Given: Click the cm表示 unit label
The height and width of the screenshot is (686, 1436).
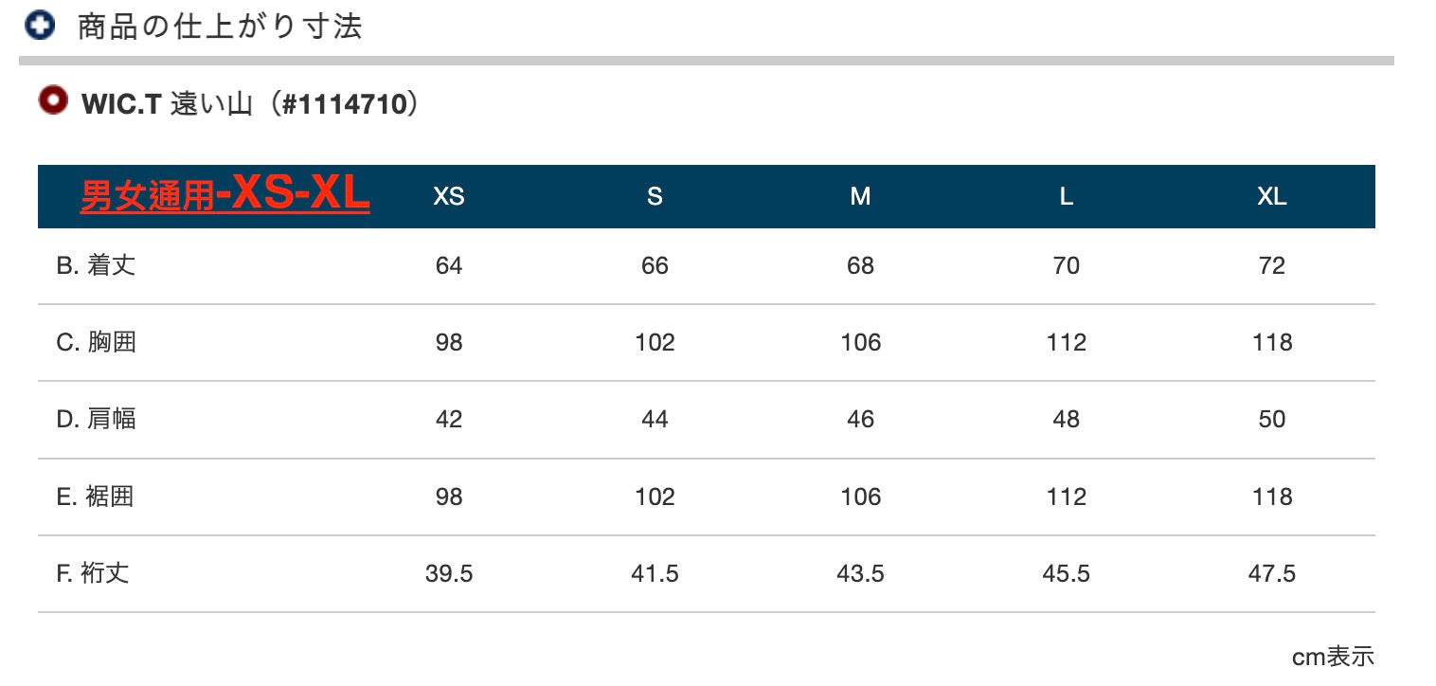Looking at the screenshot, I should click(x=1333, y=657).
